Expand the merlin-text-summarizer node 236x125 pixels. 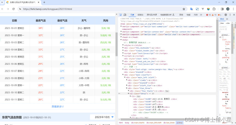(121, 26)
